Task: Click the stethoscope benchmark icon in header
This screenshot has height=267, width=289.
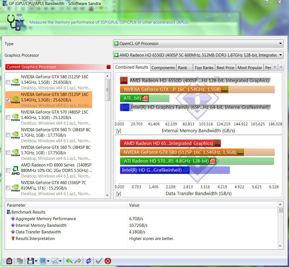Action: (x=16, y=22)
